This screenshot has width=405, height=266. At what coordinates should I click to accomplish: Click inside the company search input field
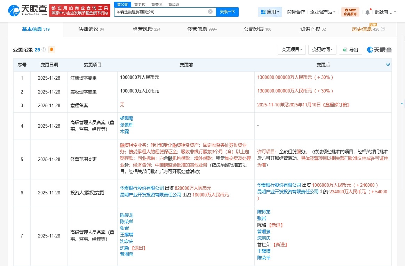click(x=160, y=11)
